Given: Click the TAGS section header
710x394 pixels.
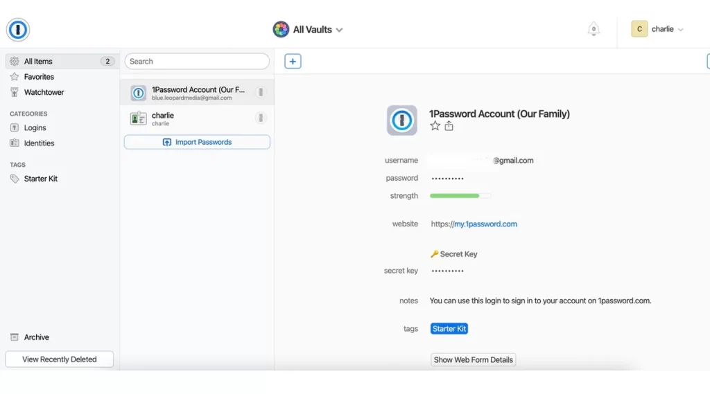Looking at the screenshot, I should click(x=17, y=165).
